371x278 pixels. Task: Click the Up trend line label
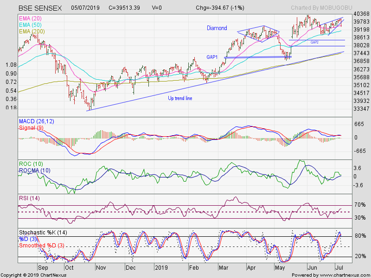point(181,98)
